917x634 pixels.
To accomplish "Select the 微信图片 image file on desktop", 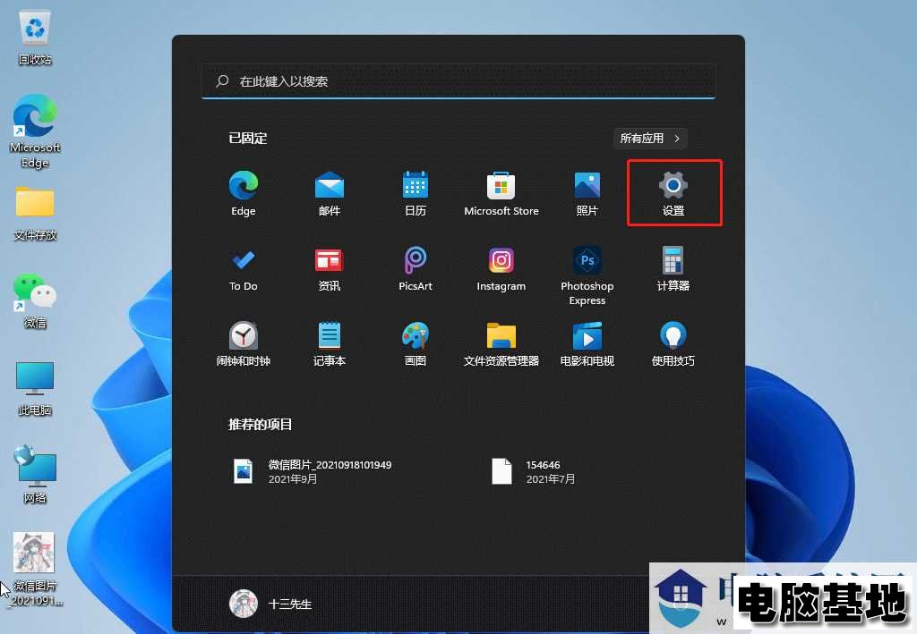I will (35, 570).
